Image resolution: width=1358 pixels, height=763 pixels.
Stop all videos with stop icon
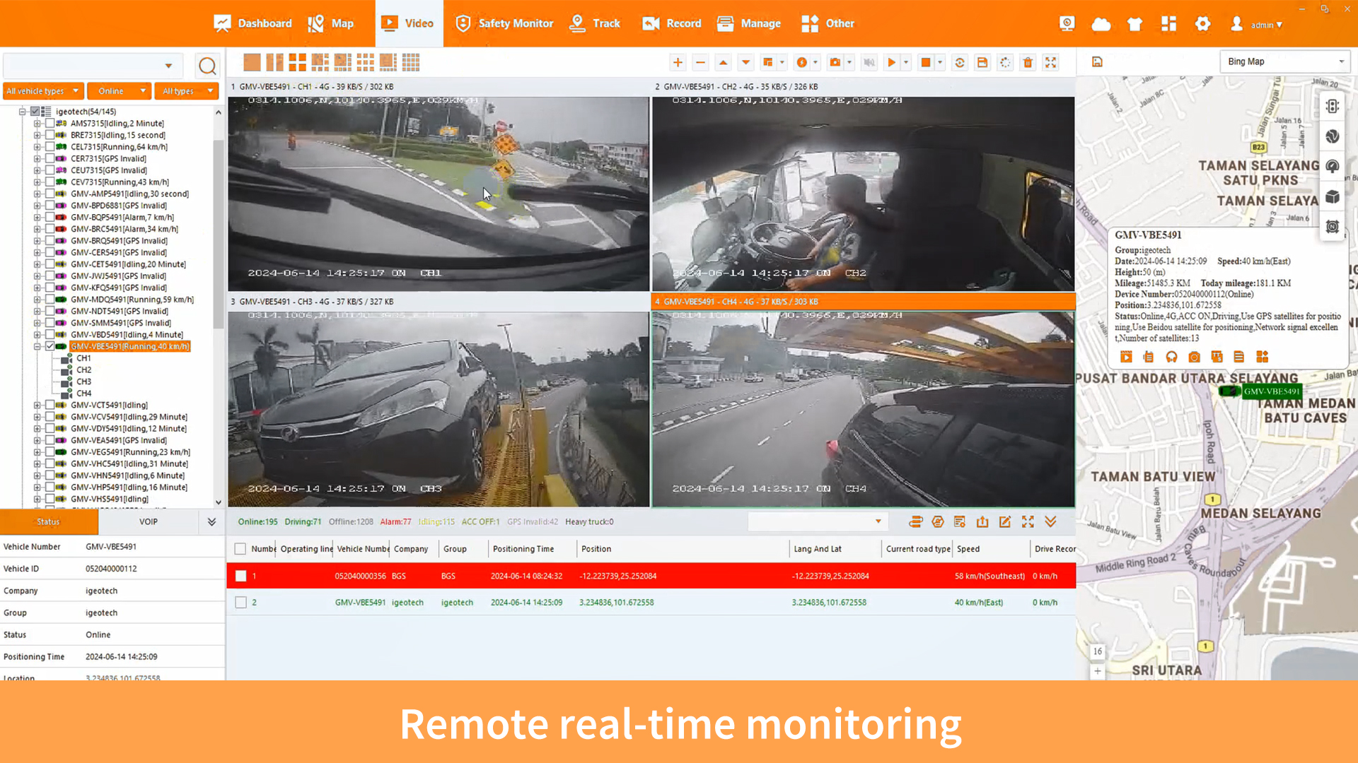[x=925, y=62]
